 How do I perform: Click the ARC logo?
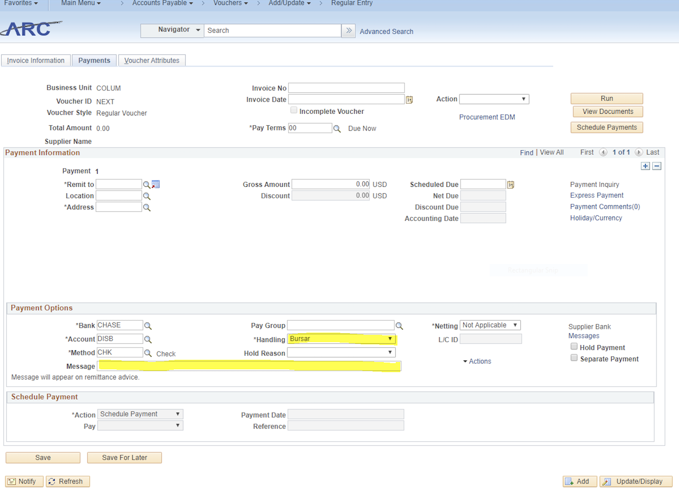point(31,29)
